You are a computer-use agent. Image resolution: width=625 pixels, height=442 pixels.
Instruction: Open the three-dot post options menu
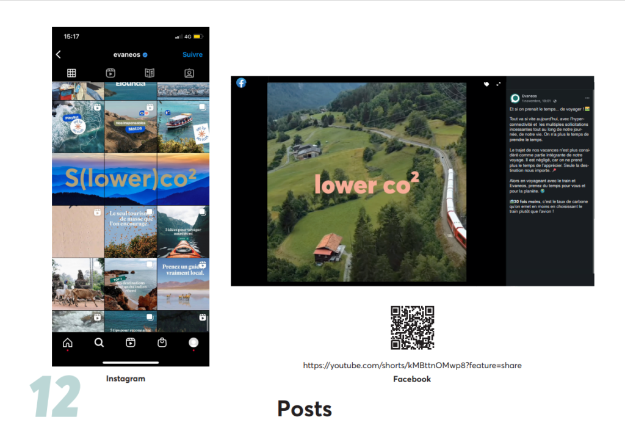coord(587,98)
